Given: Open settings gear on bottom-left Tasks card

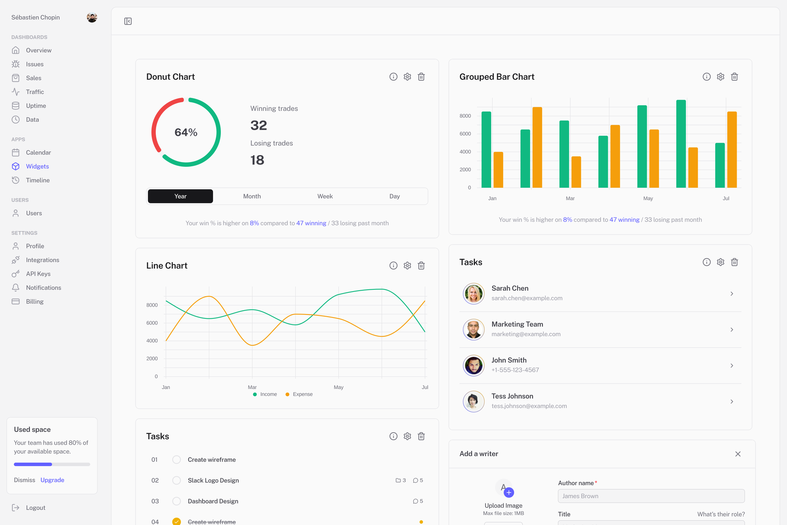Looking at the screenshot, I should click(407, 436).
